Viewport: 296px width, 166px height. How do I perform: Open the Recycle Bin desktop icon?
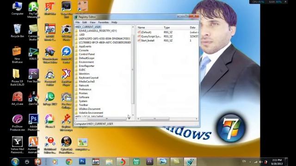[17, 31]
